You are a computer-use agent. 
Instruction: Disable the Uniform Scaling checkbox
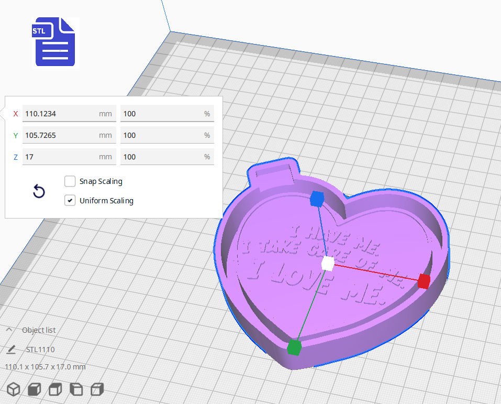(x=70, y=200)
